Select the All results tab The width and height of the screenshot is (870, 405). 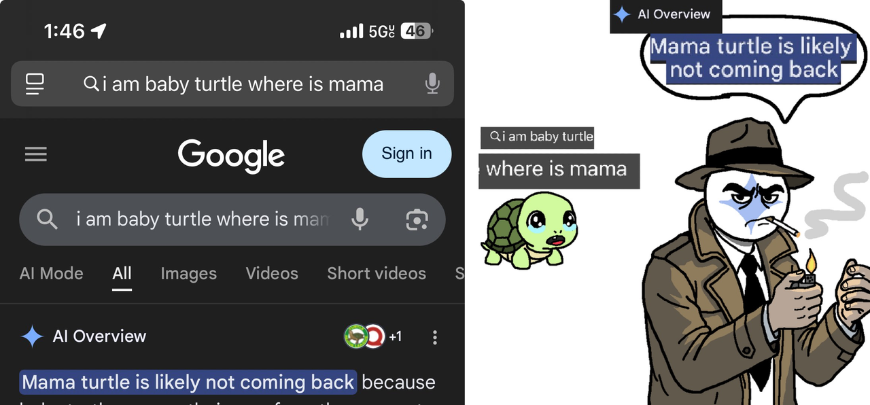click(122, 273)
